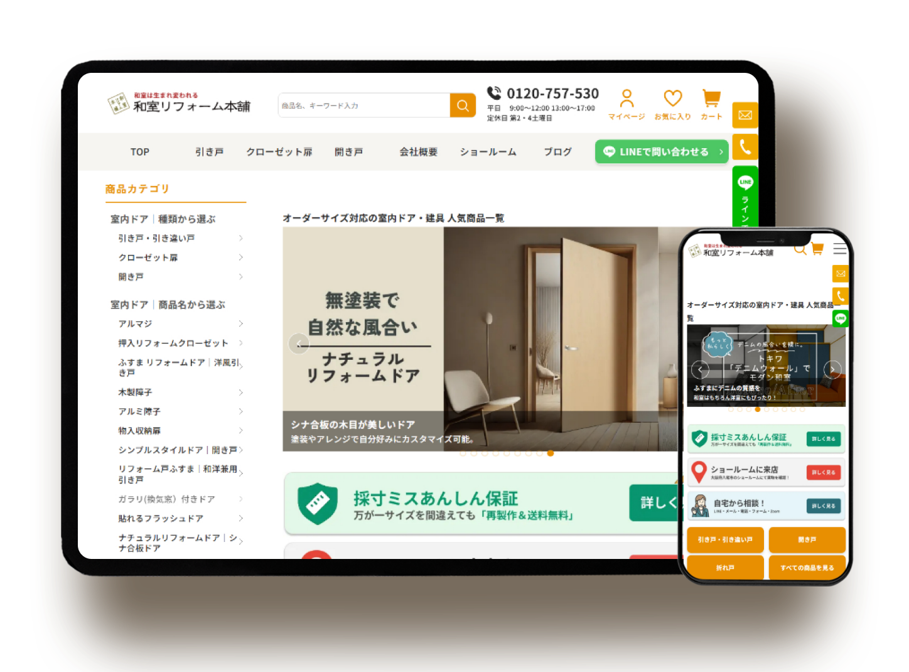Expand the クローゼット扉 sidebar category
Viewport: 909px width, 672px height.
(x=241, y=257)
